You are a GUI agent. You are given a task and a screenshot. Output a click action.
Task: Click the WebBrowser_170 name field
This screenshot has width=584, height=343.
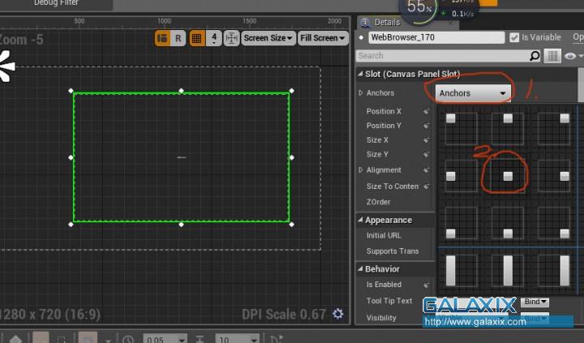pos(436,37)
